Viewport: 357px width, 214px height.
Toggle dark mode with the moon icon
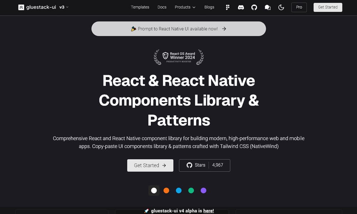point(281,7)
